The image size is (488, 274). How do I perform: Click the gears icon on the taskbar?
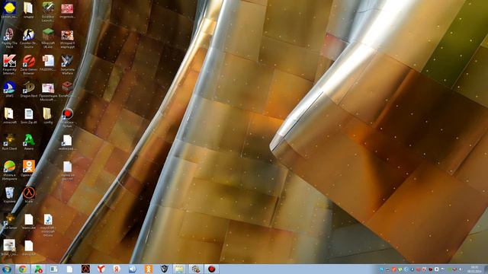tap(196, 269)
